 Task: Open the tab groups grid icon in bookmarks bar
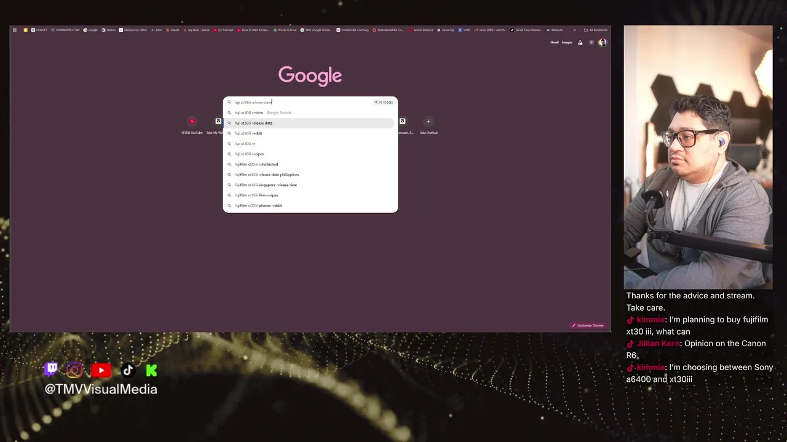(x=15, y=30)
